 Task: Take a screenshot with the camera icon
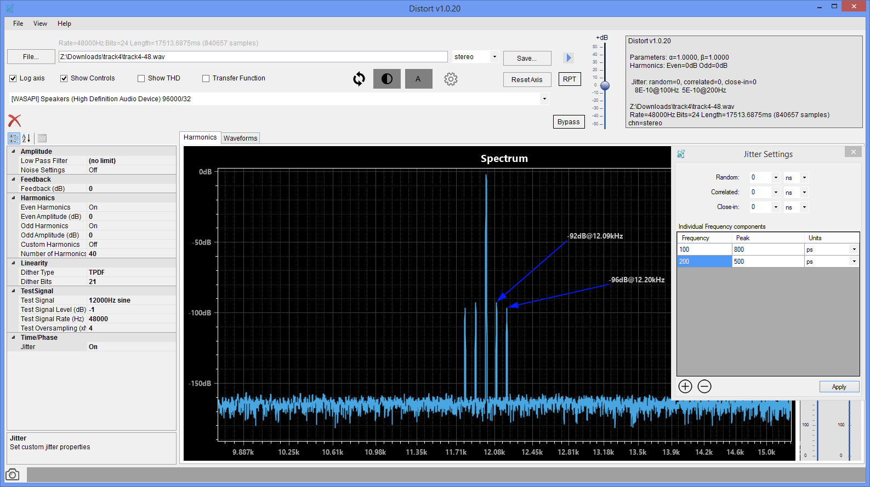[12, 474]
